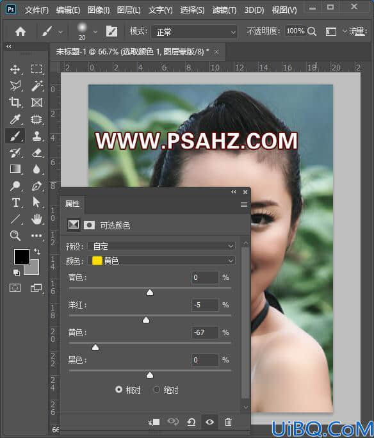Reset default foreground and background colors

tap(17, 273)
